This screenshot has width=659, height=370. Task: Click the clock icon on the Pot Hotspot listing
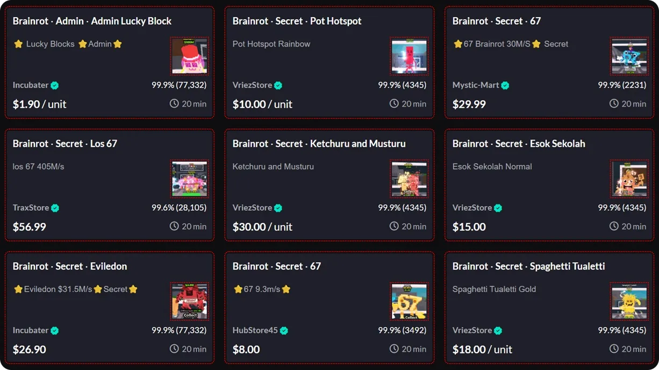pyautogui.click(x=393, y=103)
